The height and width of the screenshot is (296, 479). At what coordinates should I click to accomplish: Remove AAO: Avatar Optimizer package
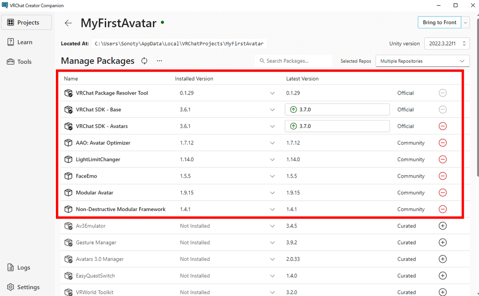443,143
